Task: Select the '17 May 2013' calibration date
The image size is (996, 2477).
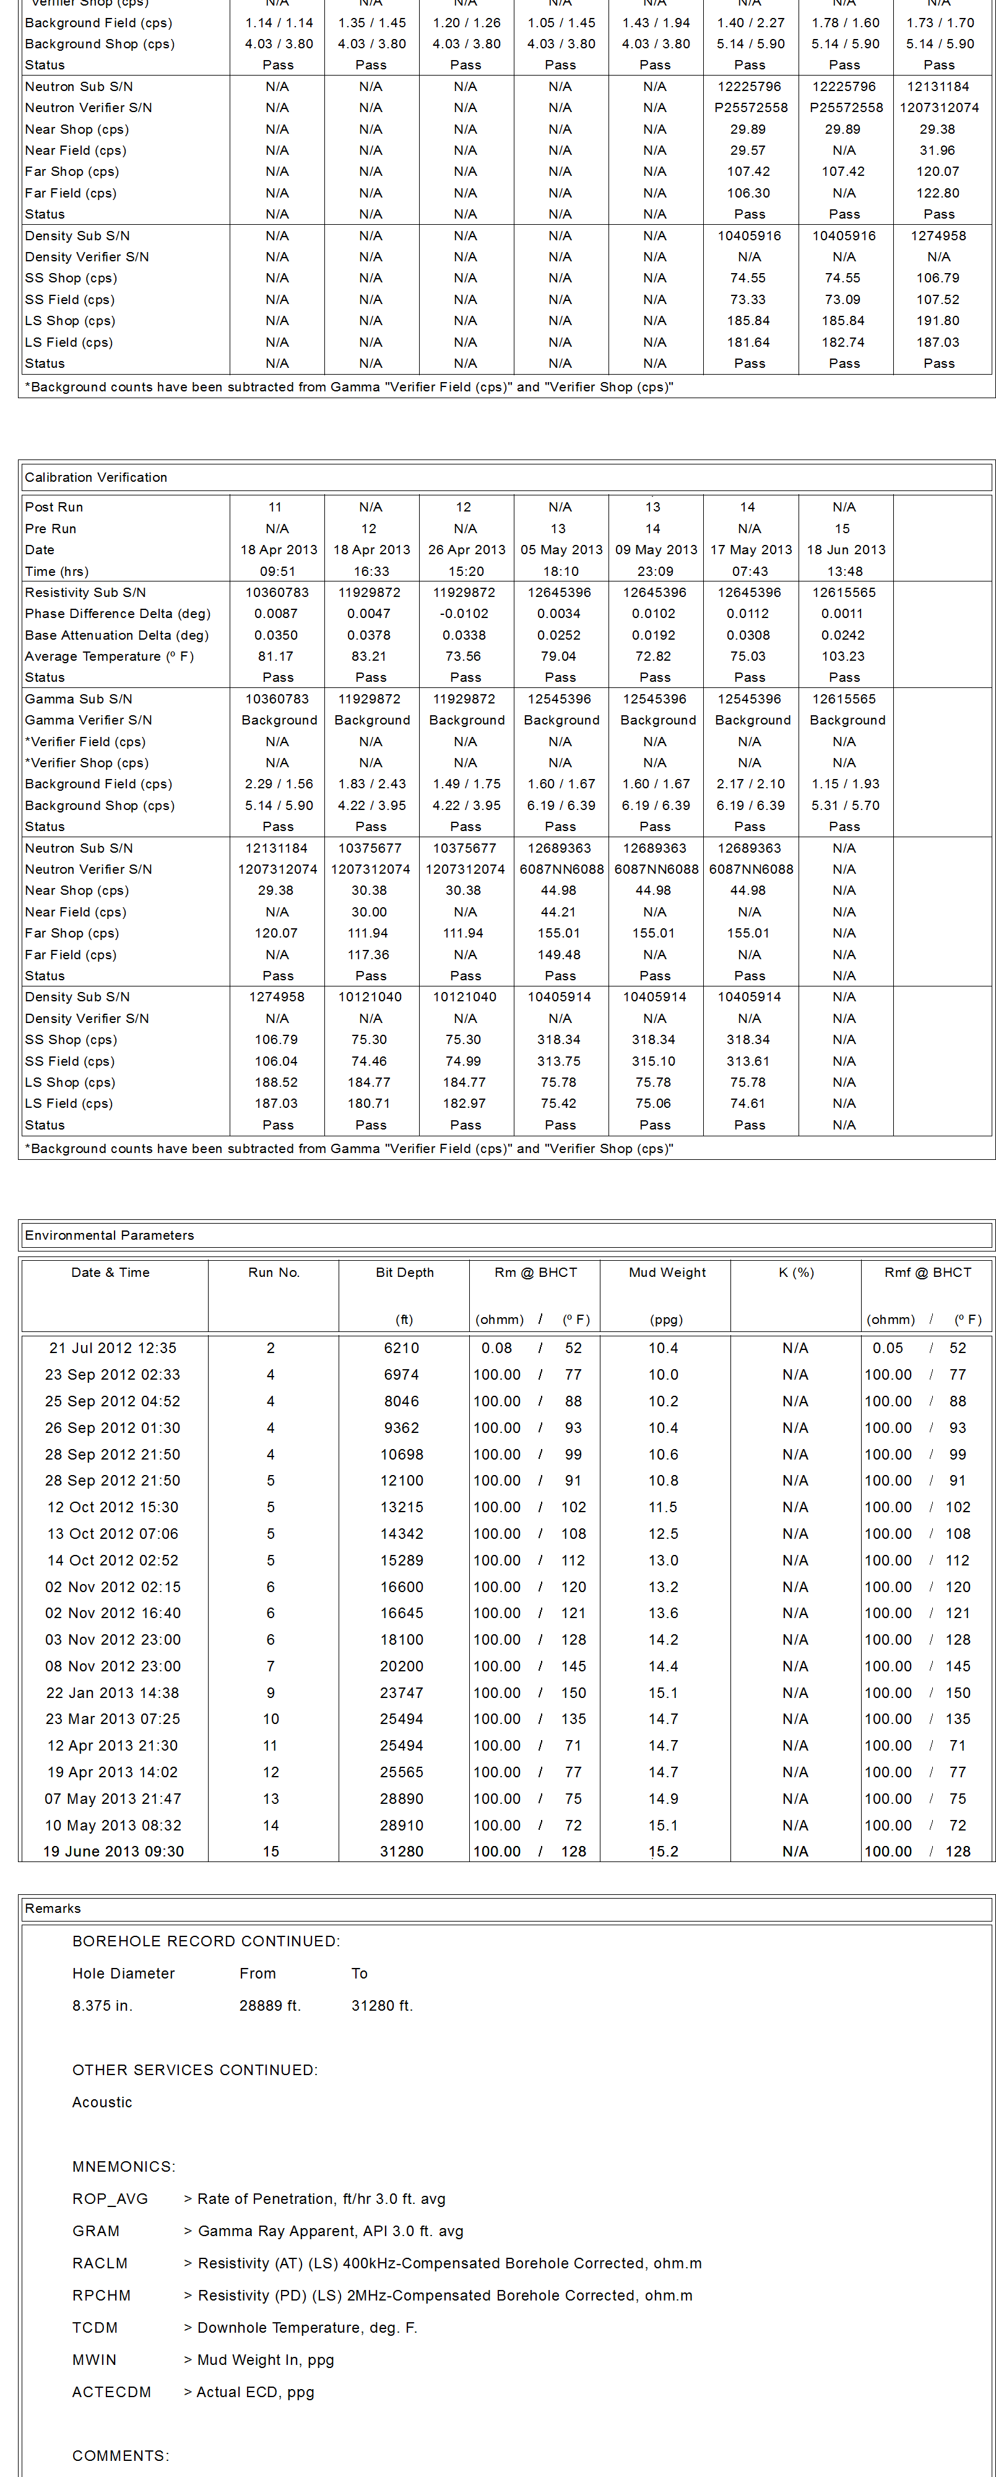Action: click(x=751, y=550)
